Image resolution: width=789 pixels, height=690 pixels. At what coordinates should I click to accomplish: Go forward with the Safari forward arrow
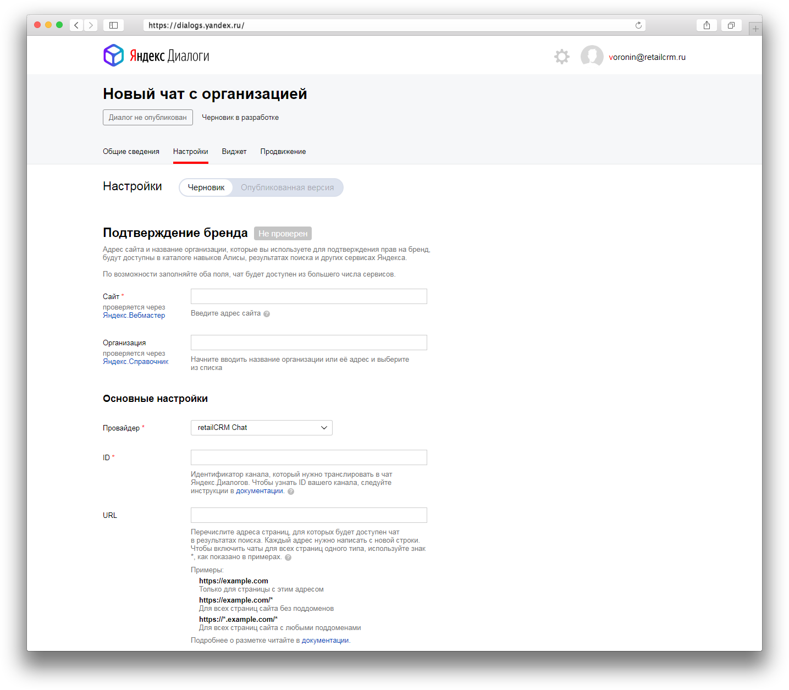(x=91, y=25)
